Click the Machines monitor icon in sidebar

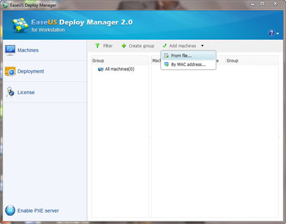click(10, 50)
